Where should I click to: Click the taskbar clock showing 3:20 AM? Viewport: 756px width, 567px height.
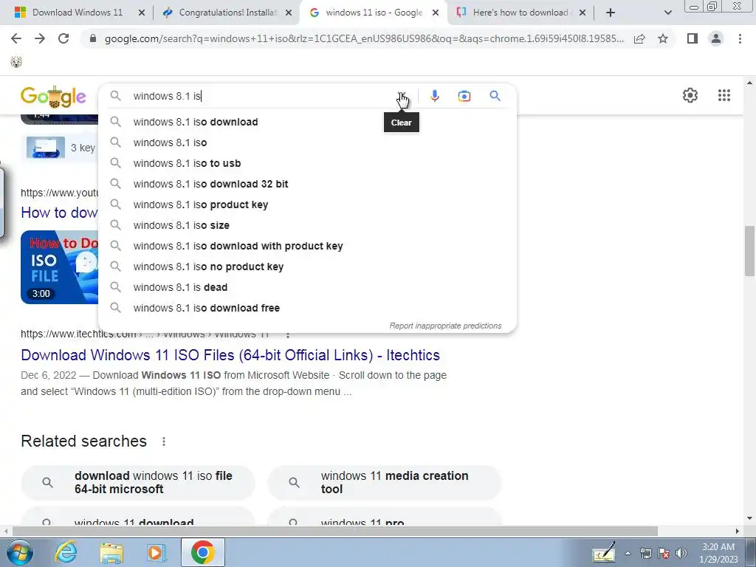click(x=718, y=553)
